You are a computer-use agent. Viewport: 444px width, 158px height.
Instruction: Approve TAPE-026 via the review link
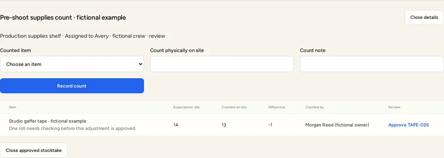tap(408, 125)
